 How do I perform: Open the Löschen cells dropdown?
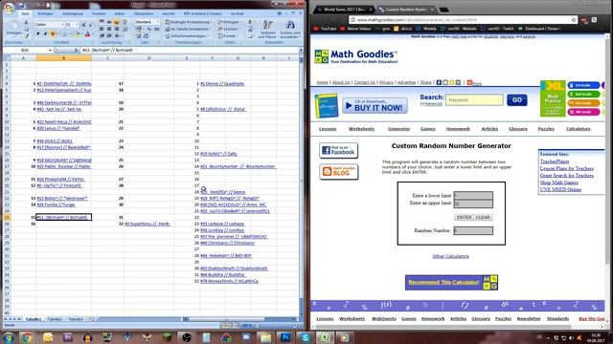pos(229,29)
